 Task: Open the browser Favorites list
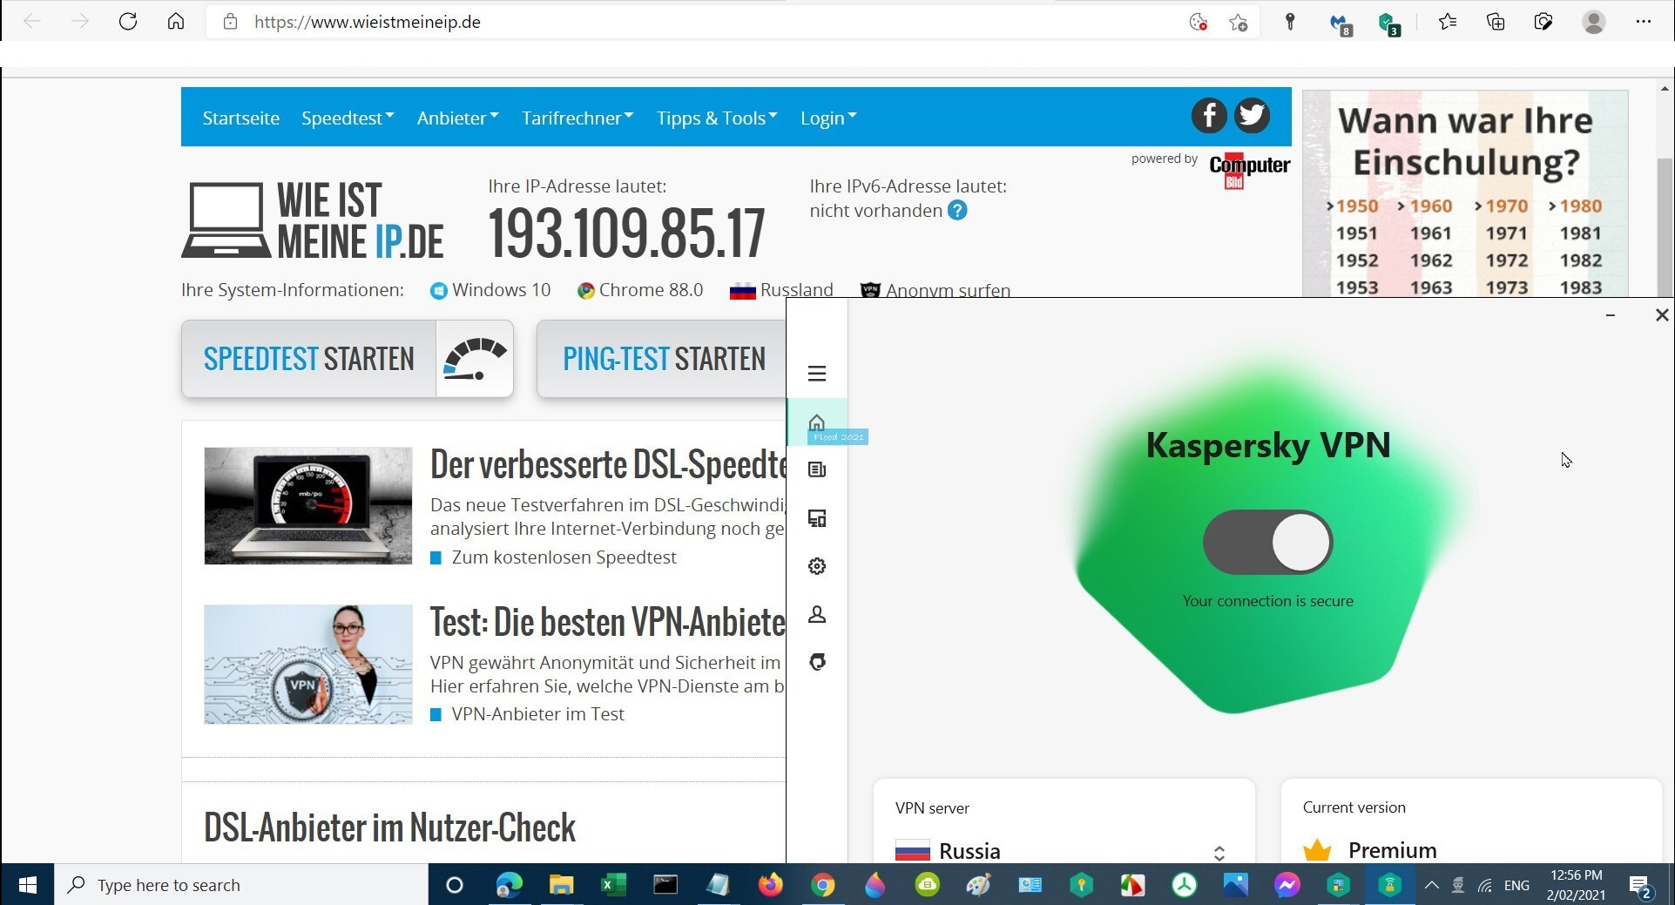pyautogui.click(x=1448, y=22)
